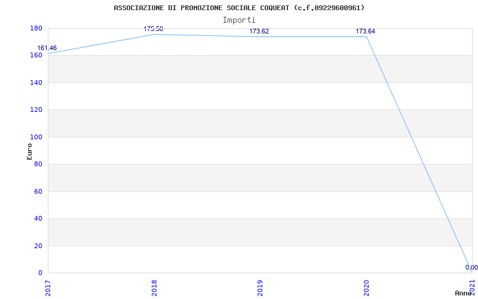Click the 161.46 data label

[x=47, y=48]
